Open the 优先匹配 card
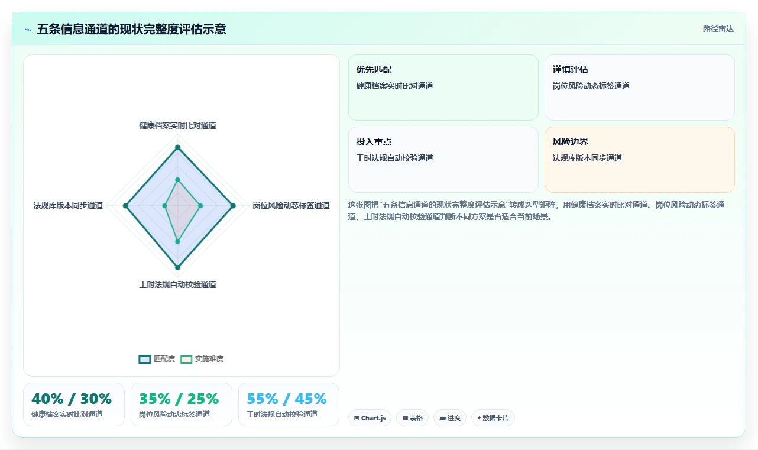The image size is (758, 450). click(x=443, y=88)
